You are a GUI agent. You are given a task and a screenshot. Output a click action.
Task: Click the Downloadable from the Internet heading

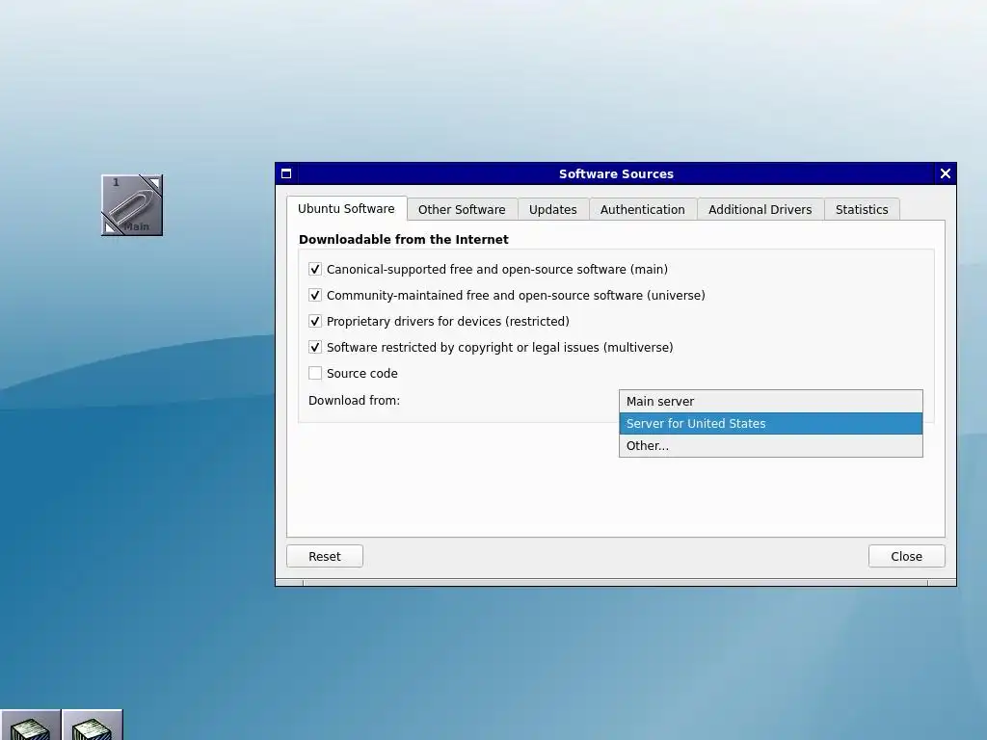[x=404, y=240]
